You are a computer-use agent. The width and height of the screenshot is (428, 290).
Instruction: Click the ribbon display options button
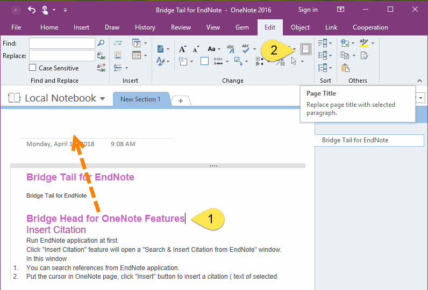pos(340,10)
